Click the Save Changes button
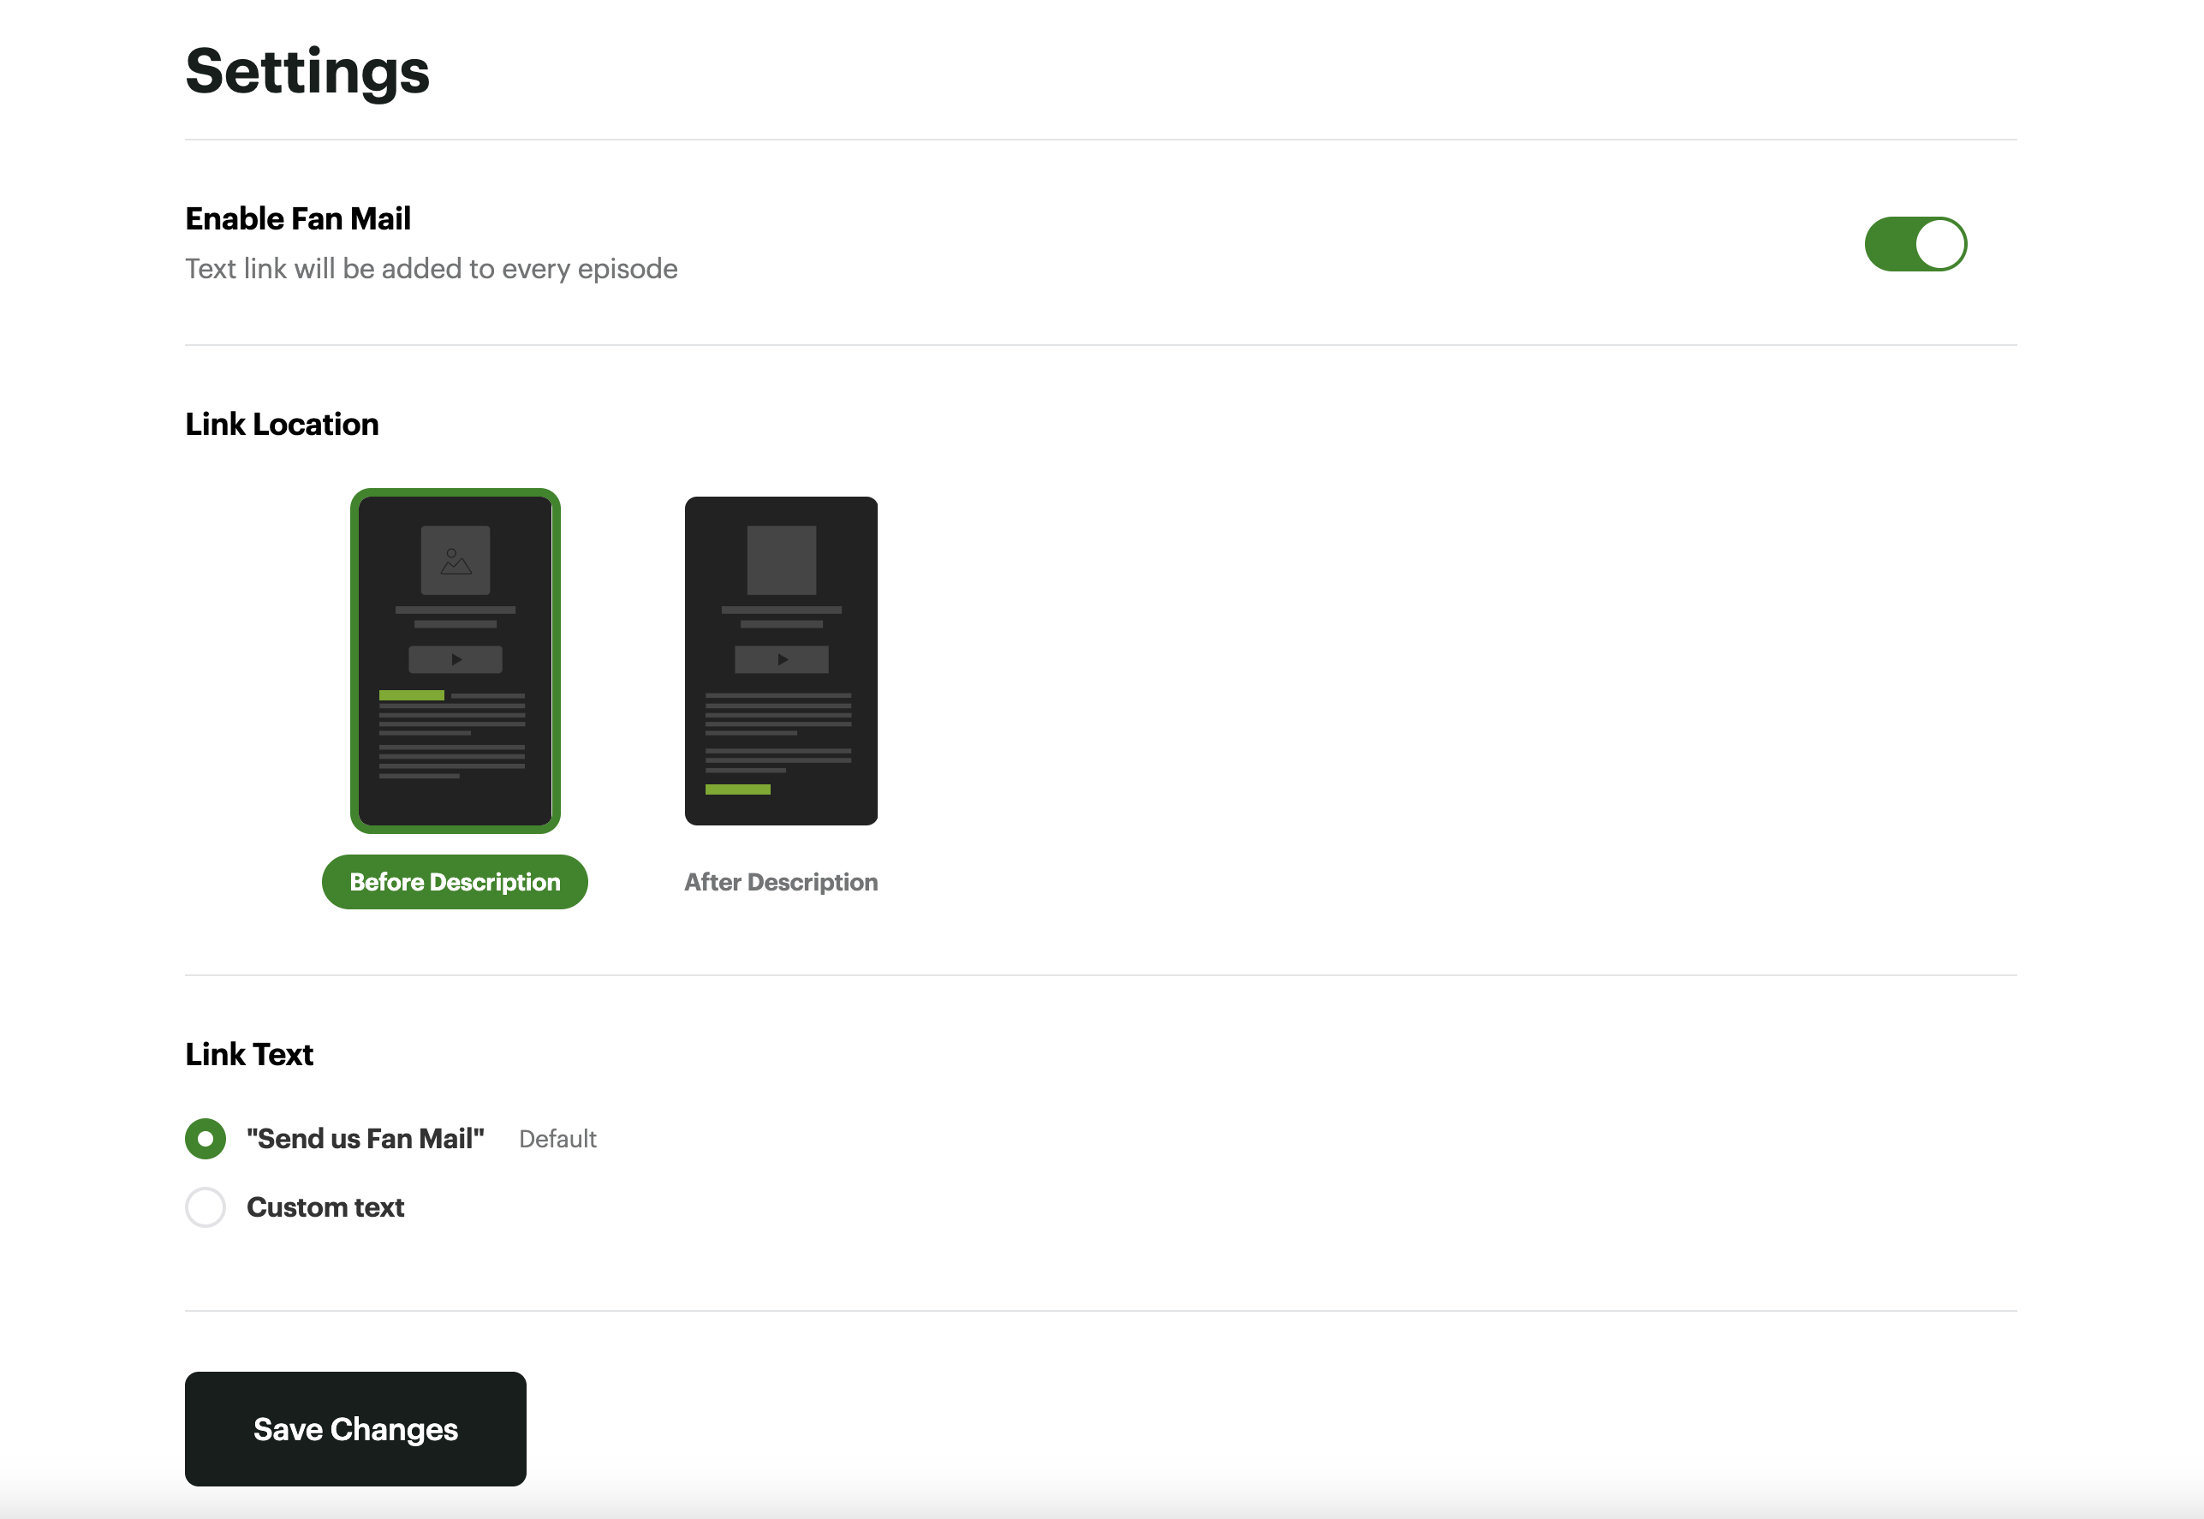 [355, 1428]
